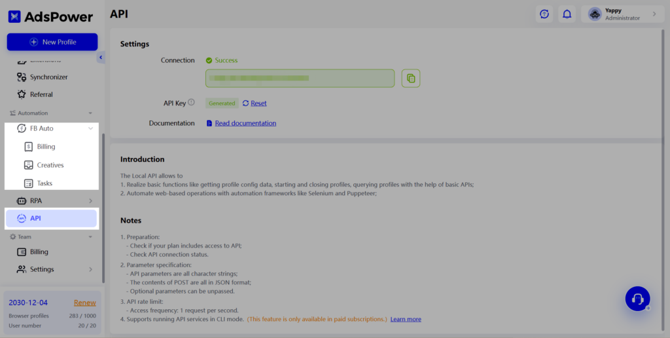
Task: Click the API Key info icon
Action: 192,103
